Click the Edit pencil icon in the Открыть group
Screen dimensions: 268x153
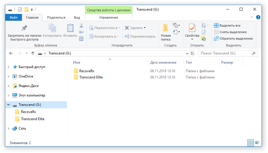click(x=204, y=32)
